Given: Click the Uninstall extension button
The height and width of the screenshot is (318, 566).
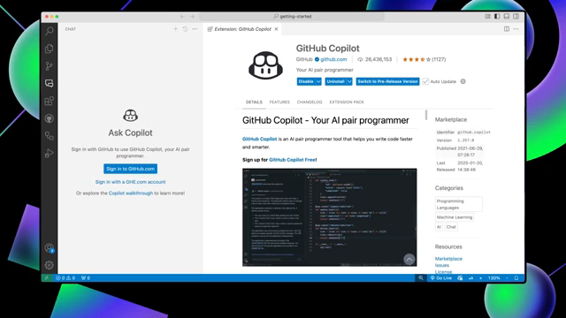Looking at the screenshot, I should point(336,81).
